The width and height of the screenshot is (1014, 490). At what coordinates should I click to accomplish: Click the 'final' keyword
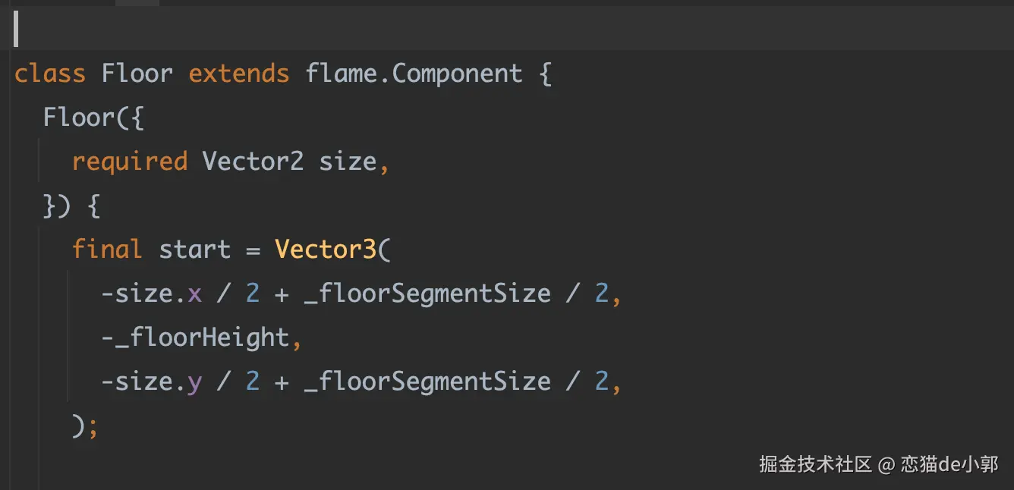pyautogui.click(x=107, y=250)
